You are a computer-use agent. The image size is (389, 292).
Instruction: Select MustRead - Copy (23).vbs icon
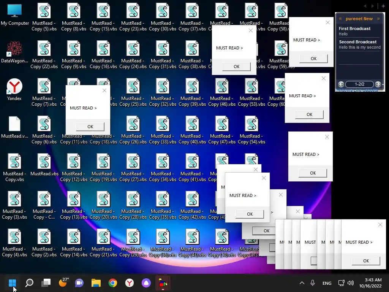[133, 17]
